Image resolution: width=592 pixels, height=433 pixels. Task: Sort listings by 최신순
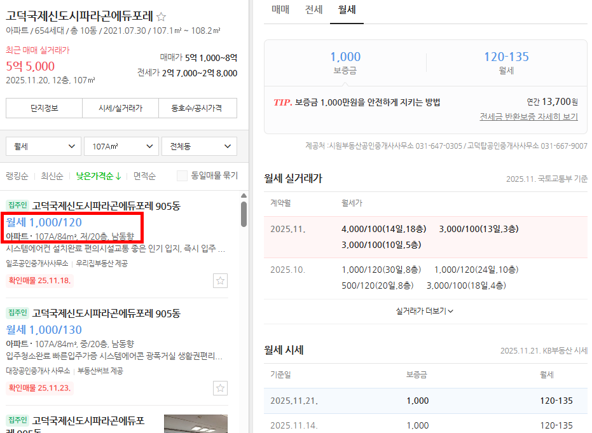pyautogui.click(x=52, y=176)
